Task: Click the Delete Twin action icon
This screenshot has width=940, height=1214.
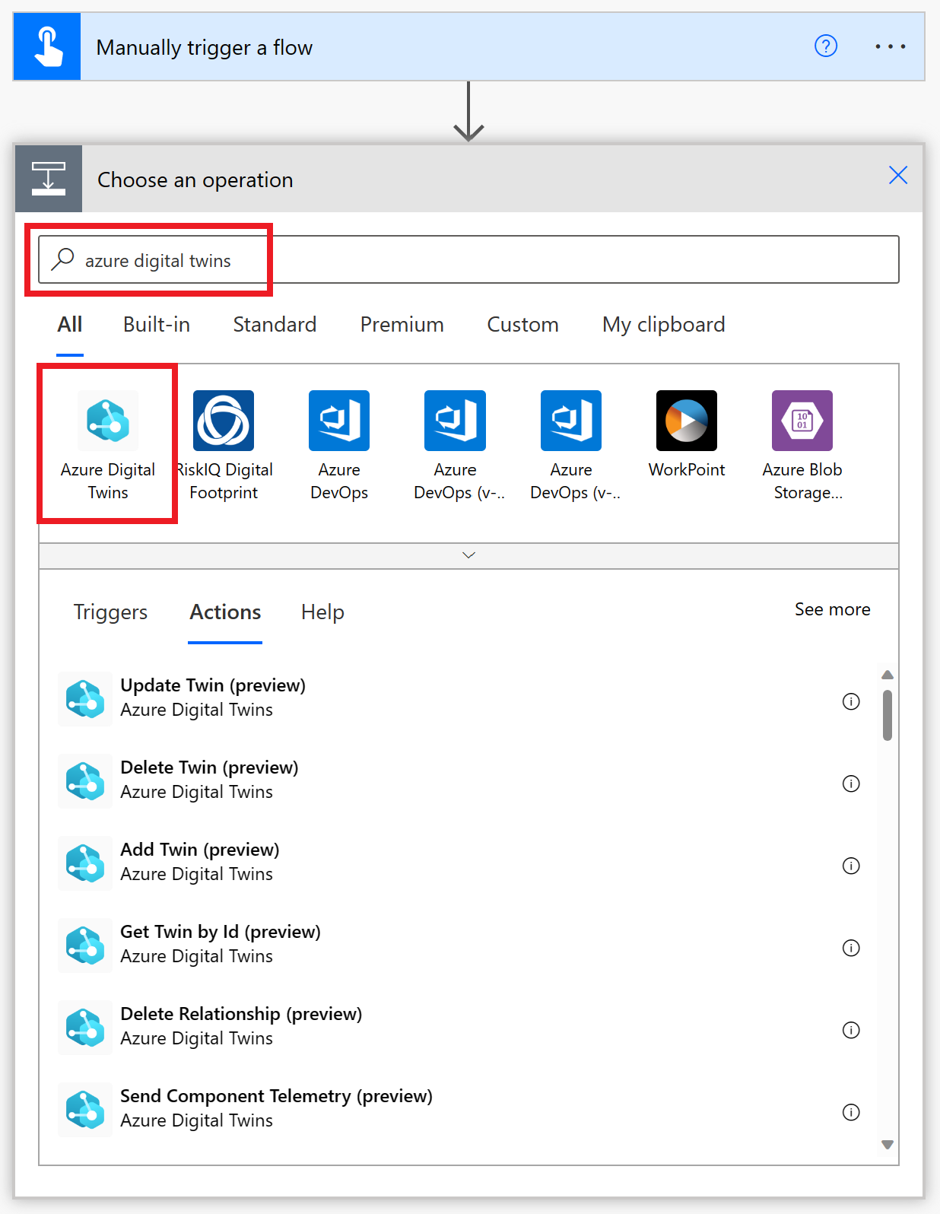Action: point(85,781)
